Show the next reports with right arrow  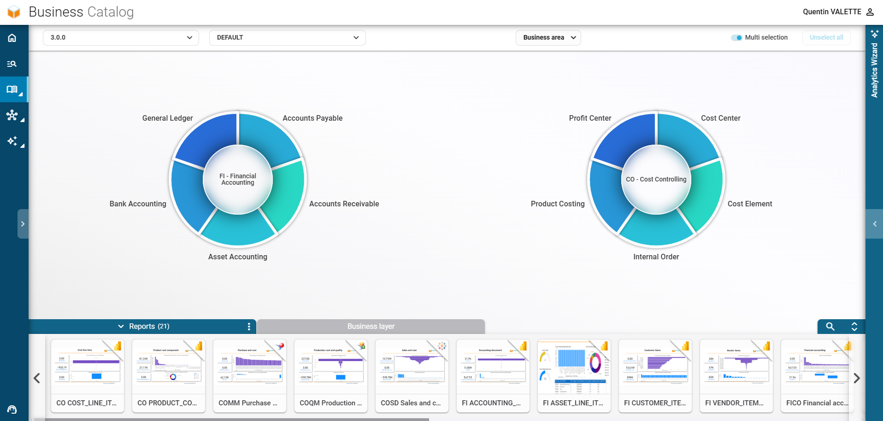[857, 378]
